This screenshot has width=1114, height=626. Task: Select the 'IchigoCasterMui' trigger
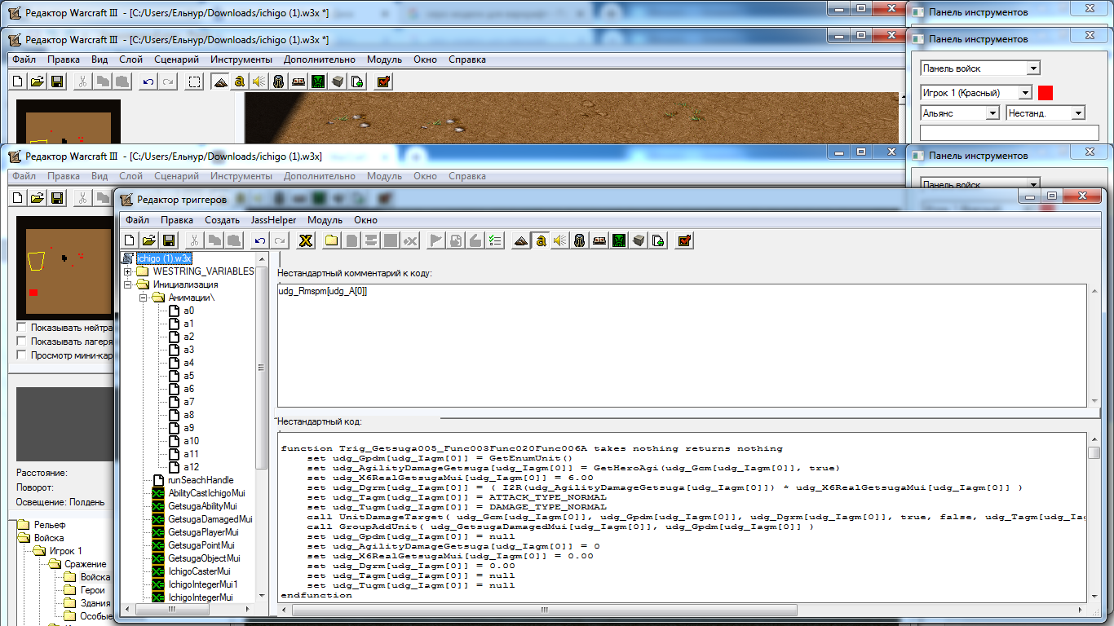click(200, 571)
